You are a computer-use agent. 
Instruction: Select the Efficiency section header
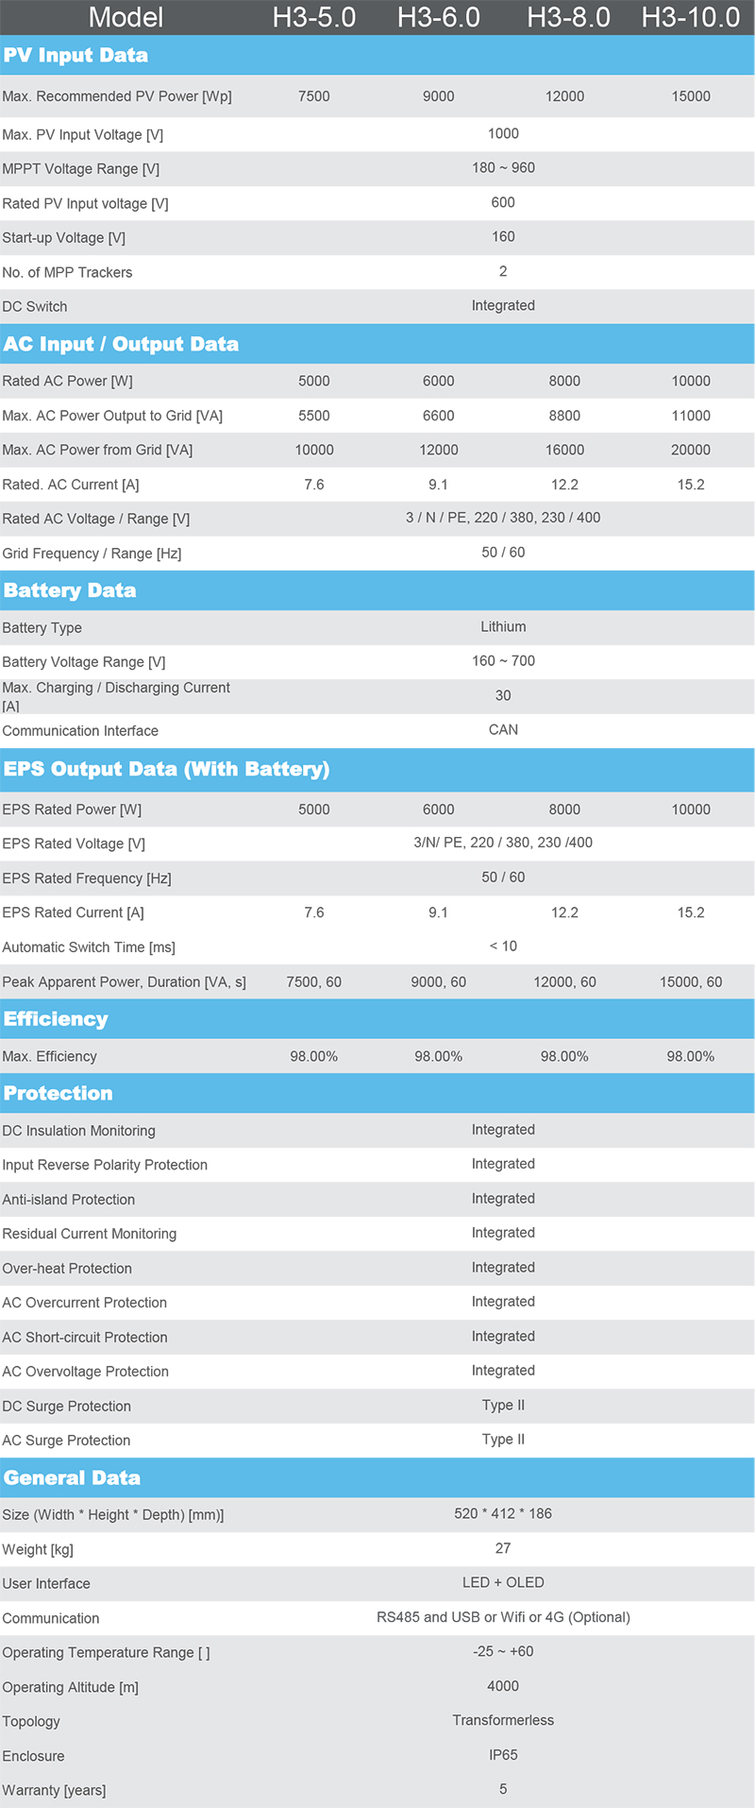(x=56, y=1019)
